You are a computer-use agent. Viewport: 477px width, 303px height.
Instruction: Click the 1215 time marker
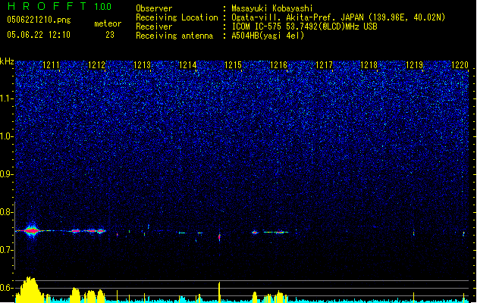tap(233, 65)
